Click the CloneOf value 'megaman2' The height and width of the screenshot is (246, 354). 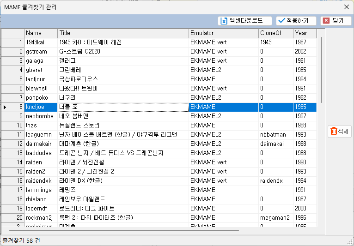pos(275,218)
